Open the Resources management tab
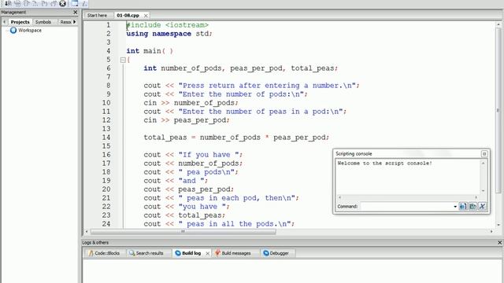504x283 pixels. pyautogui.click(x=65, y=22)
